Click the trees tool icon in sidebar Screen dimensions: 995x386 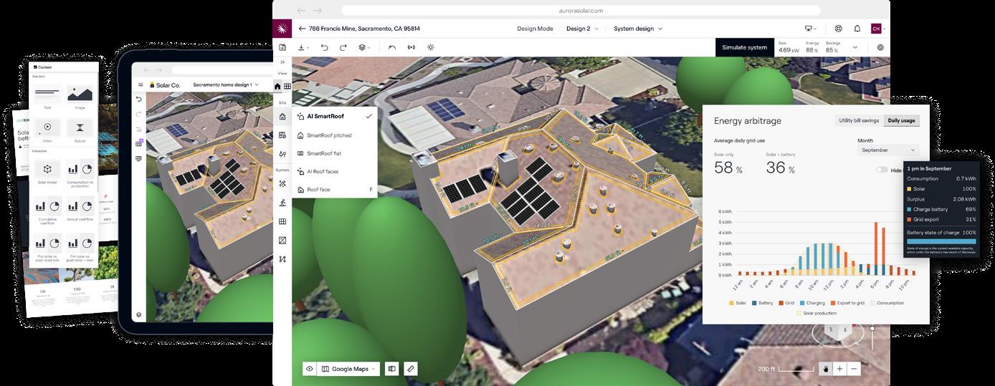(282, 154)
